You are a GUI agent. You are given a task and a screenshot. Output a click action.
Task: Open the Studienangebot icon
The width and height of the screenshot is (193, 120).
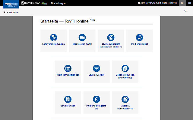(x=139, y=37)
